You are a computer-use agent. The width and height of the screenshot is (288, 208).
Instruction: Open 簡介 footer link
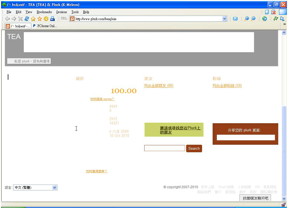tap(218, 192)
